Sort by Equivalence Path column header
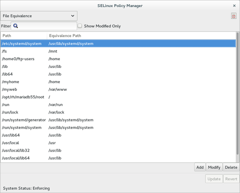240x193 pixels. (141, 36)
